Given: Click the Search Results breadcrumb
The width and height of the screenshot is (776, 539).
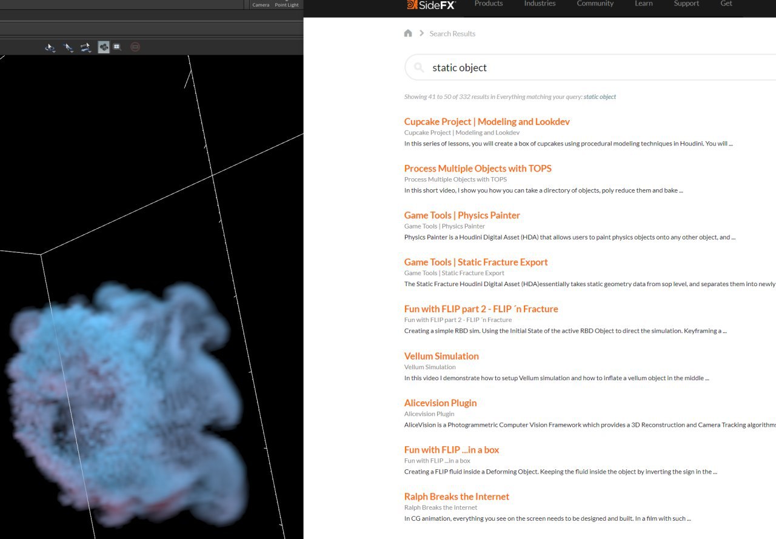Looking at the screenshot, I should point(452,34).
